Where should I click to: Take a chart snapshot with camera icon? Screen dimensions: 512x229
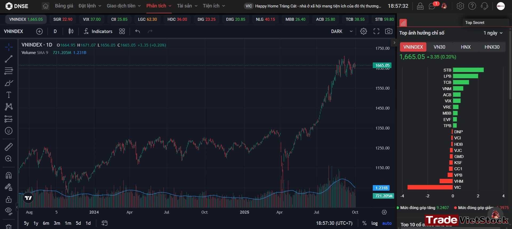click(389, 31)
